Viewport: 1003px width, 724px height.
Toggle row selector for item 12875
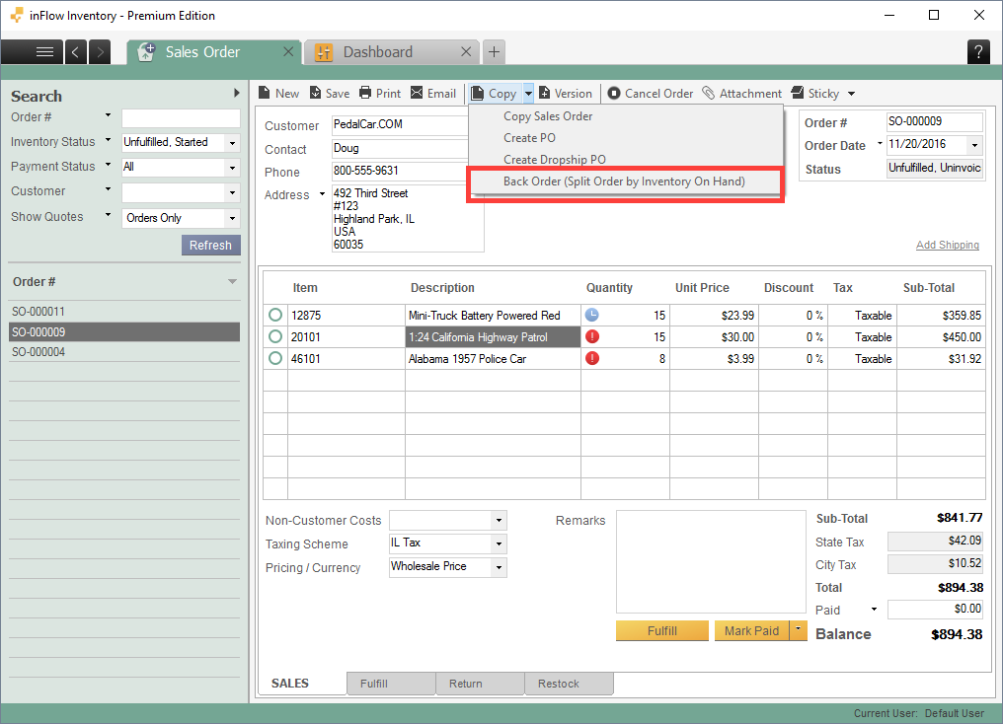click(x=275, y=315)
